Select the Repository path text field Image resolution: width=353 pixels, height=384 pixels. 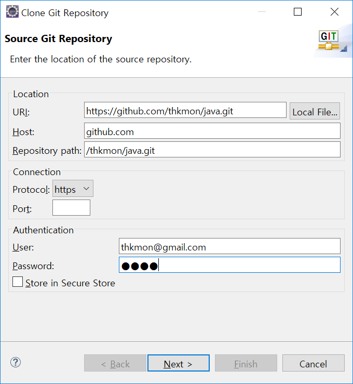(x=212, y=150)
